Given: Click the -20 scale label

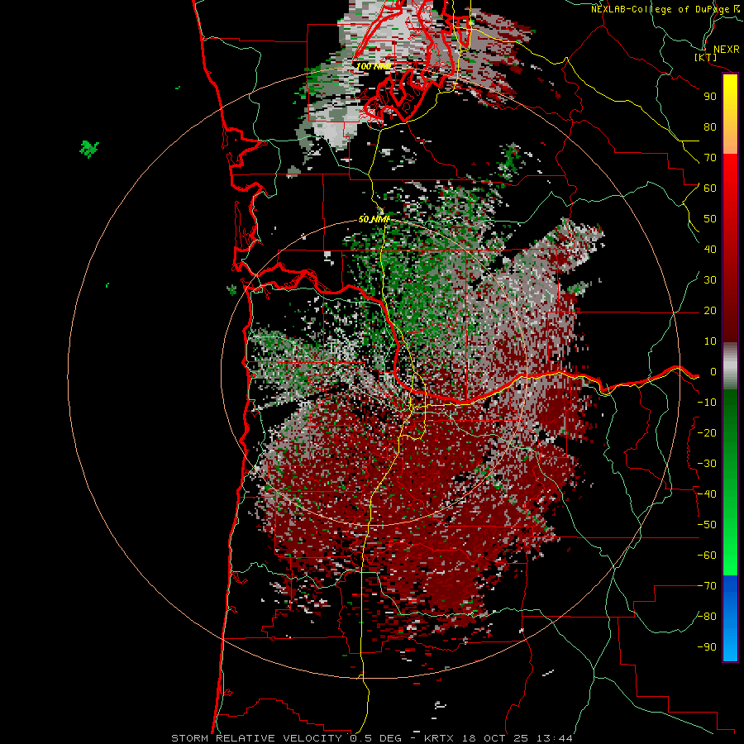Looking at the screenshot, I should click(707, 432).
